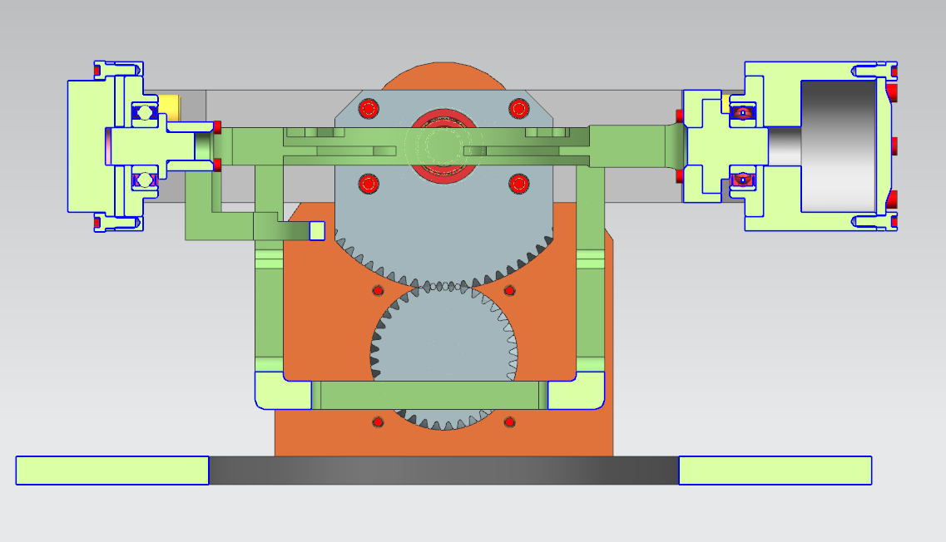
Task: Select the left hub housing sectioned body
Action: coord(91,146)
